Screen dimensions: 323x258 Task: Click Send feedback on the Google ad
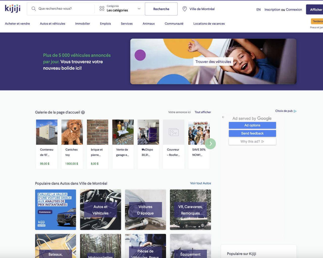coord(252,133)
